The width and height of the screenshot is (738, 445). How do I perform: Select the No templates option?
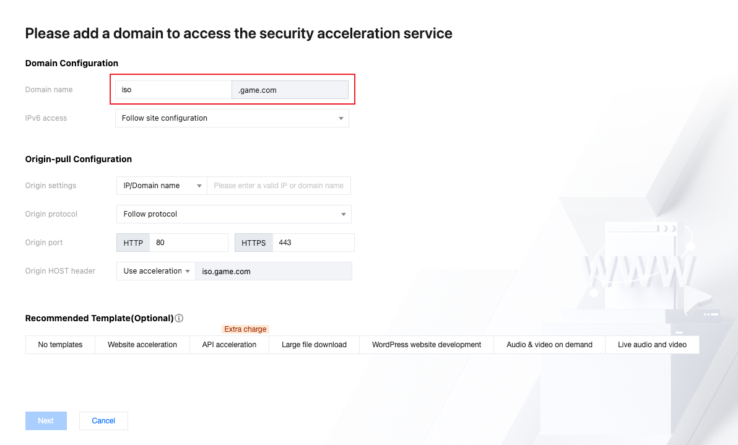click(x=60, y=345)
